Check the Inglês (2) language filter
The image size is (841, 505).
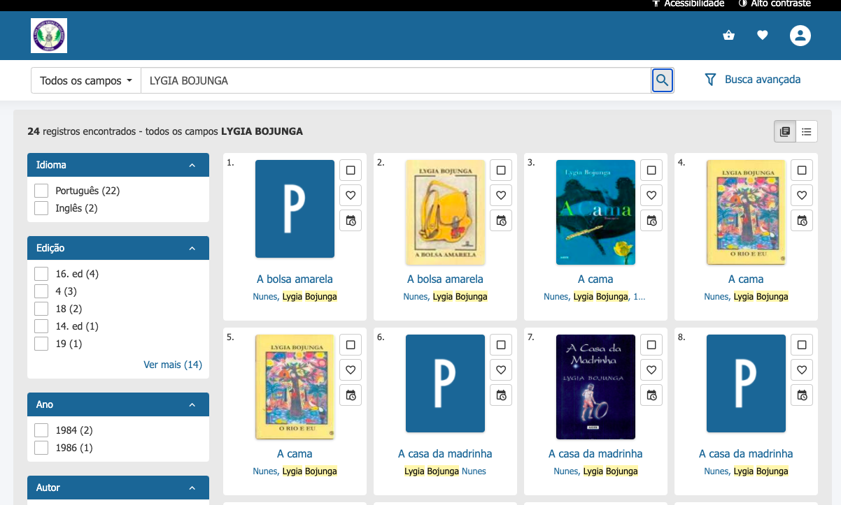(41, 208)
